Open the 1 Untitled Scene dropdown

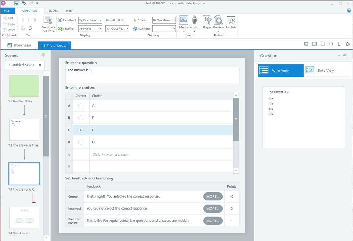click(x=24, y=65)
